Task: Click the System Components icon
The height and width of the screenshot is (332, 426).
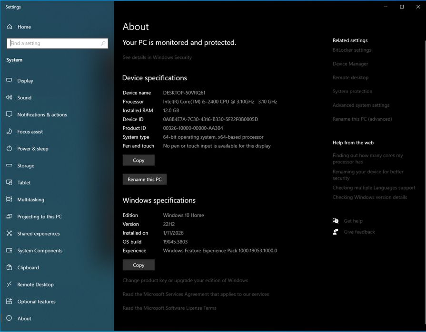Action: pyautogui.click(x=9, y=250)
